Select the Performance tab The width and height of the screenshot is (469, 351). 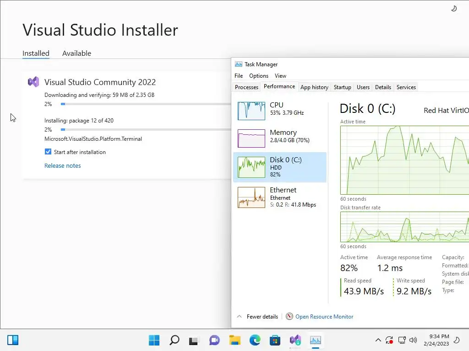coord(279,86)
